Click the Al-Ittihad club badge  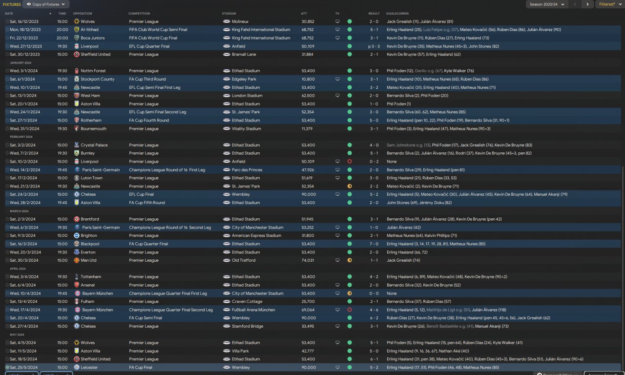tap(77, 30)
